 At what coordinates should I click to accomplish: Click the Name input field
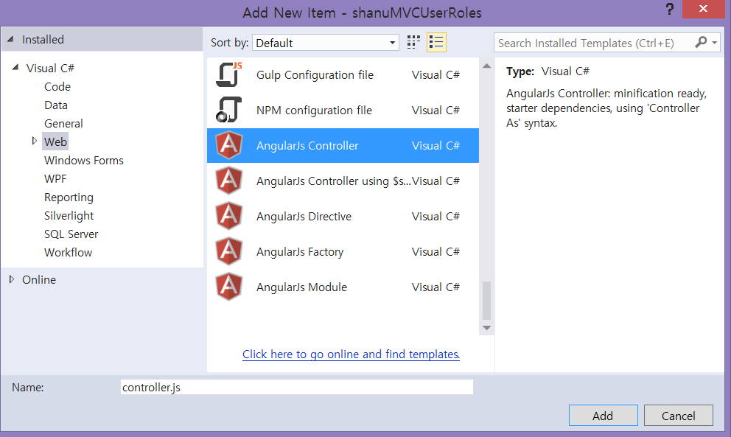[x=296, y=387]
